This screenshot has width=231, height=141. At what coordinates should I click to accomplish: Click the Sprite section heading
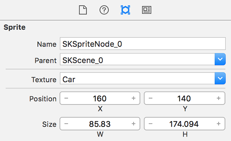pyautogui.click(x=15, y=27)
